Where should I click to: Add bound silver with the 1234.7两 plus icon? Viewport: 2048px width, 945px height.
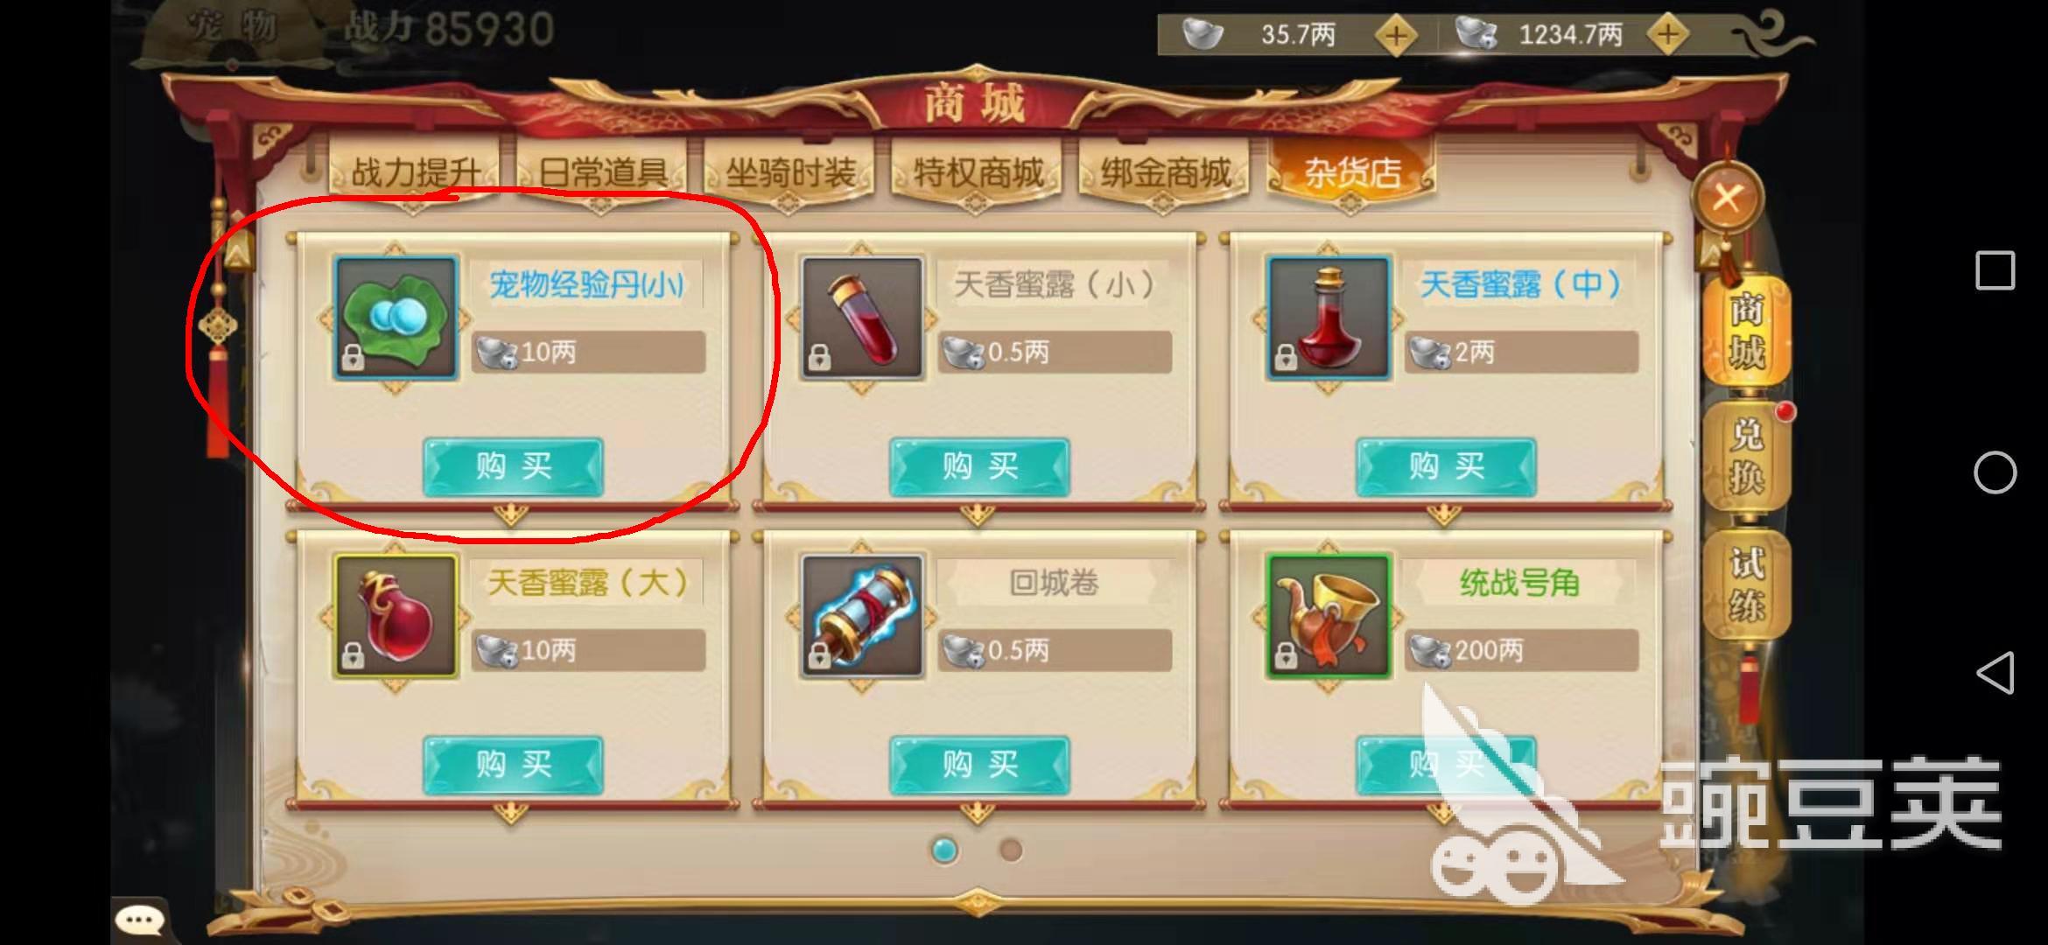coord(1668,36)
